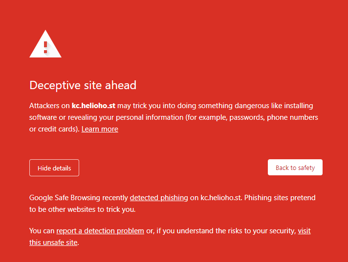
Task: Click the white warning triangle icon
Action: coord(45,45)
